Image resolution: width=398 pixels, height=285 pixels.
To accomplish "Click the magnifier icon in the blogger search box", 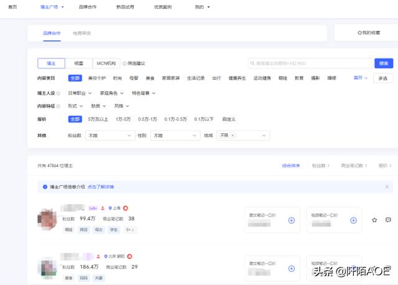I will click(252, 63).
